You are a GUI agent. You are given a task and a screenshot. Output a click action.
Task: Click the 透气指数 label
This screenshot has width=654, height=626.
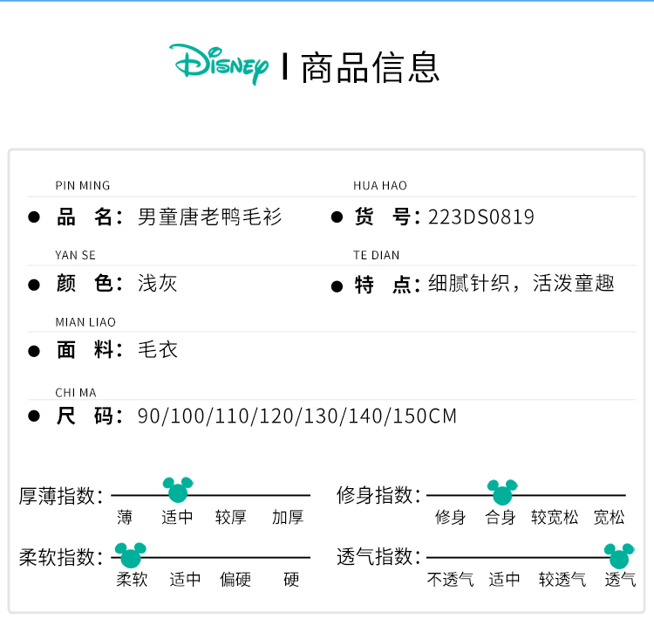[378, 556]
